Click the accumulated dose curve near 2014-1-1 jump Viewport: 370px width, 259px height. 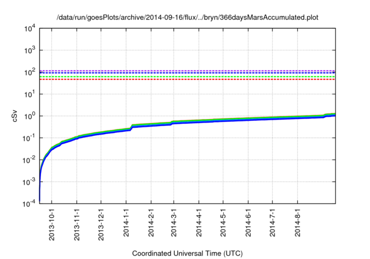tap(131, 128)
